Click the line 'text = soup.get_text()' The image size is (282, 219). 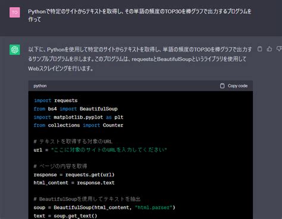65,215
